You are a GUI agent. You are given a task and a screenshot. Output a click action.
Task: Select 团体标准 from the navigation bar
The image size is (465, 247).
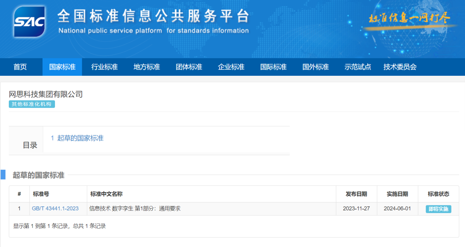188,67
